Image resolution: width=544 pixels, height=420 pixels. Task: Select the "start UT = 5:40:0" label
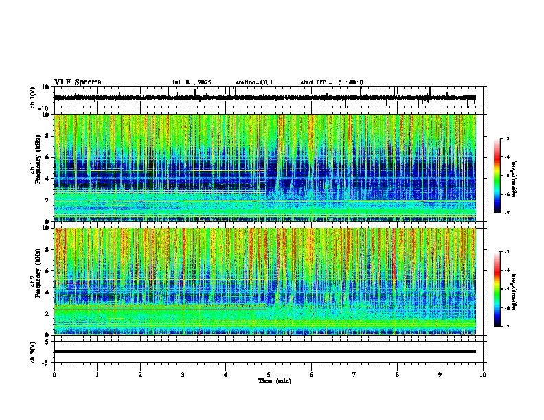tap(332, 82)
